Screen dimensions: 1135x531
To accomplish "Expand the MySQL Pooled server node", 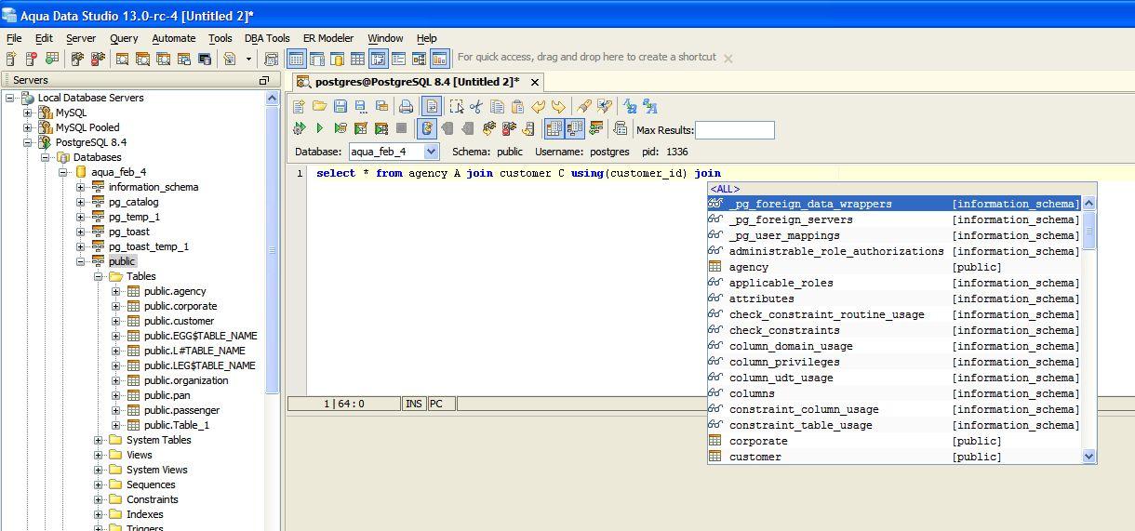I will 28,127.
